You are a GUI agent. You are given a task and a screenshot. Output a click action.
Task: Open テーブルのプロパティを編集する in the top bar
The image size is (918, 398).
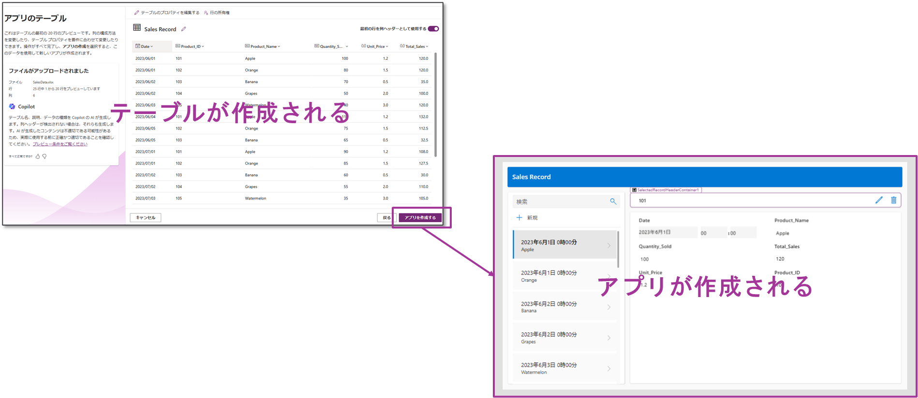167,13
